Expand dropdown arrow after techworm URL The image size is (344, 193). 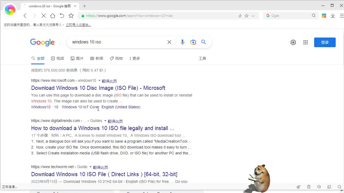90,167
